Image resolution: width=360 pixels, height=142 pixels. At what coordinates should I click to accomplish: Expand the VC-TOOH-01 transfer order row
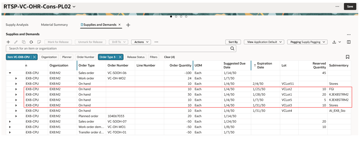[x=10, y=132]
